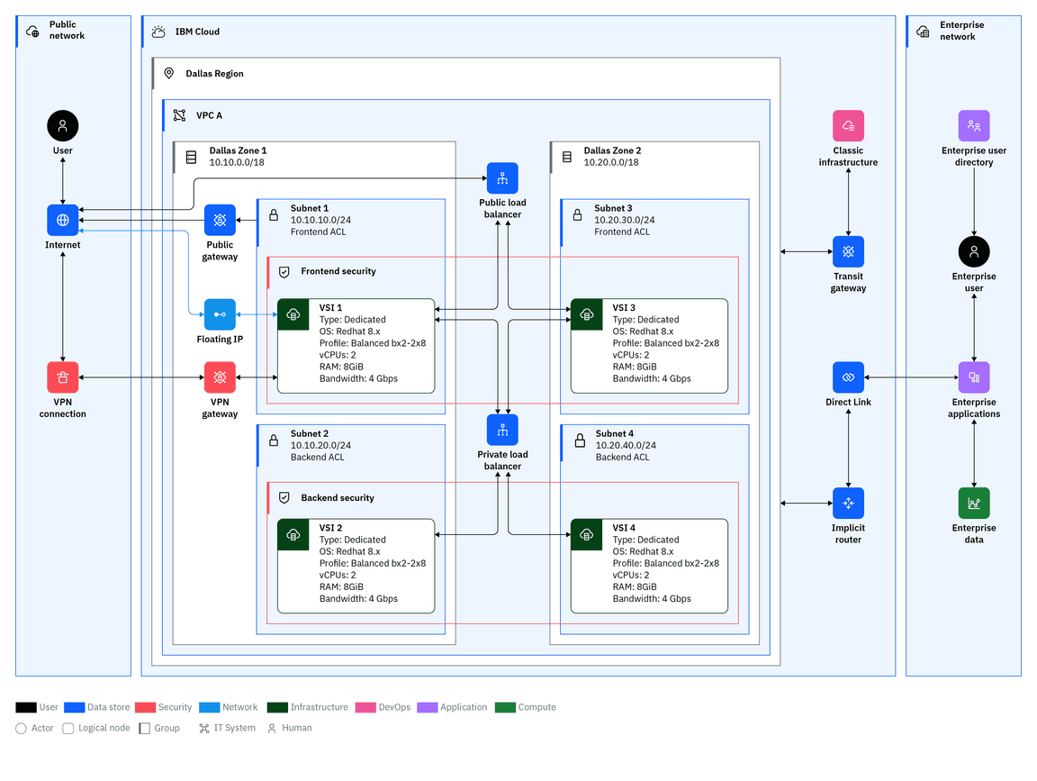Select the 'VPC A' label text
This screenshot has height=781, width=1037.
(209, 115)
